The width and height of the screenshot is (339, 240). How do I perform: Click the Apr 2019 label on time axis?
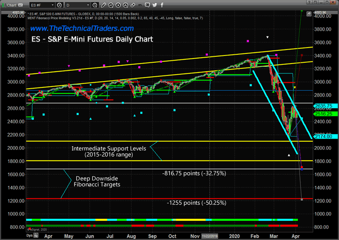48,236
